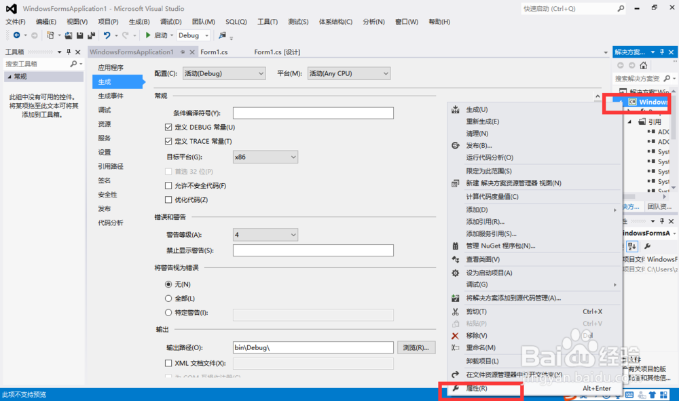The image size is (679, 401).
Task: Click the keyboard icon in the system tray
Action: coord(629,394)
